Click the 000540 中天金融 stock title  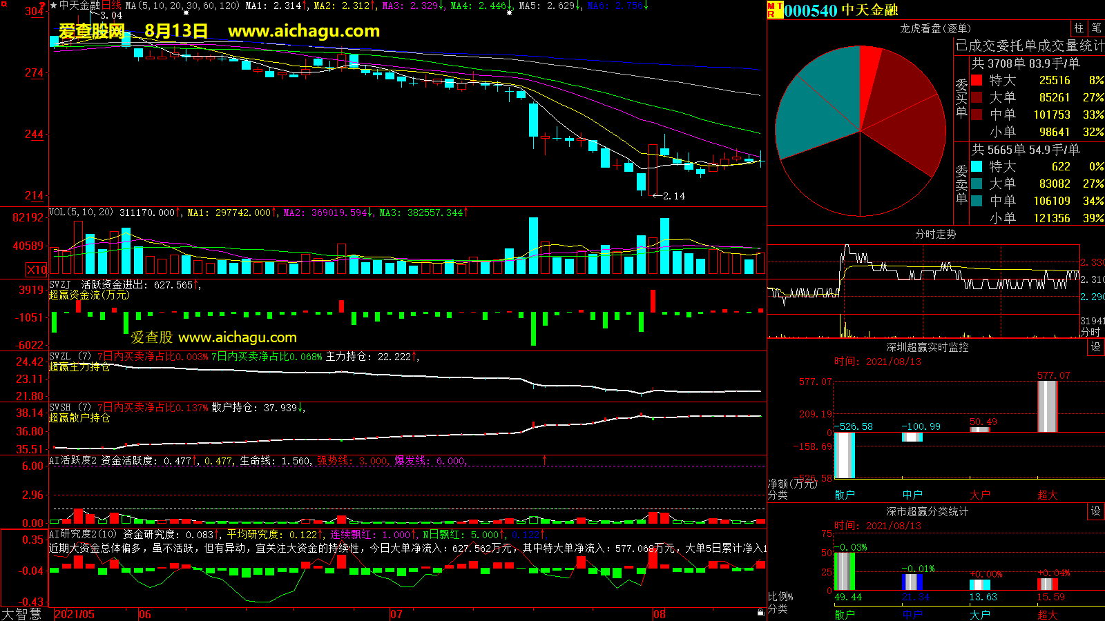[840, 10]
